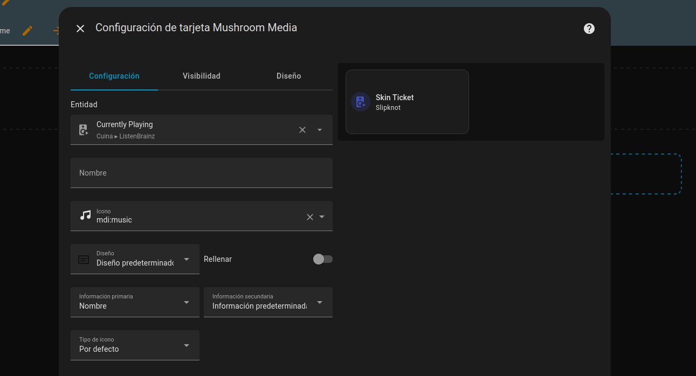
Task: Open the Icono picker dropdown arrow
Action: click(322, 217)
